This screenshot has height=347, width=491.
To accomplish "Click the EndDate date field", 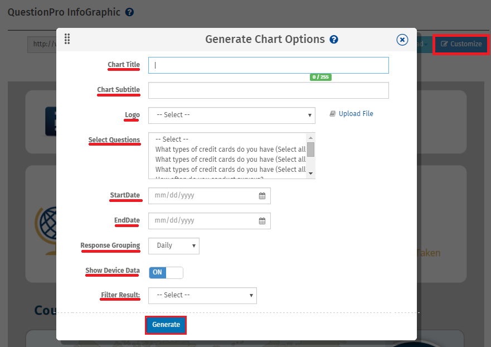I will coord(209,221).
